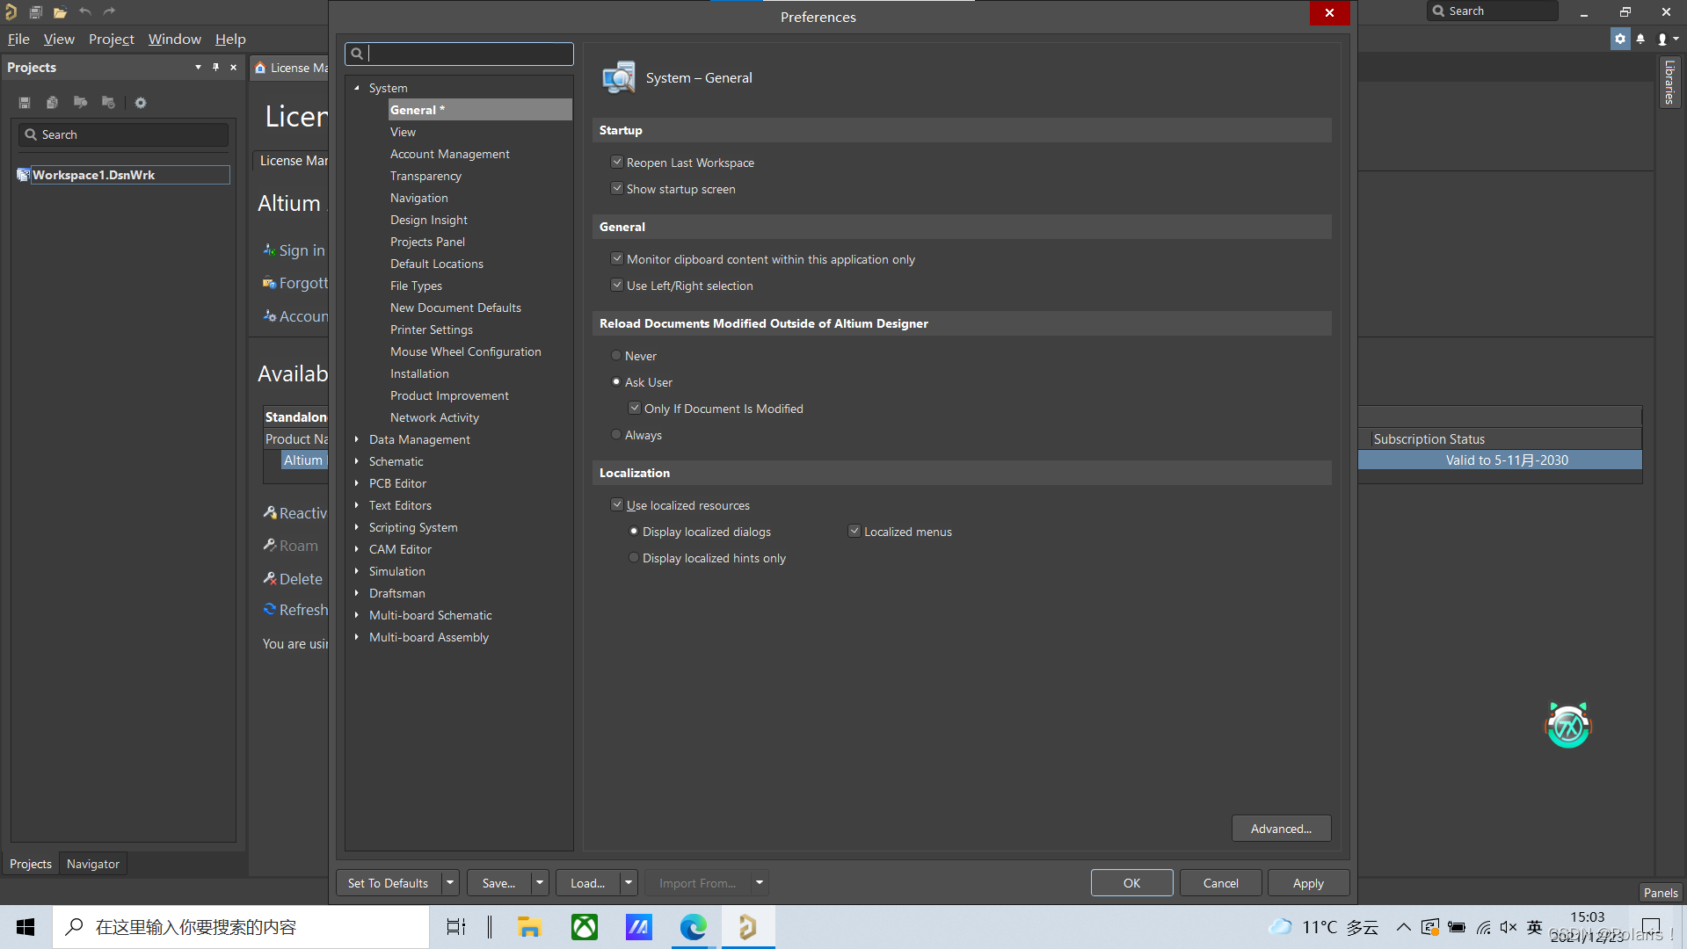Collapse the System tree node

point(357,88)
